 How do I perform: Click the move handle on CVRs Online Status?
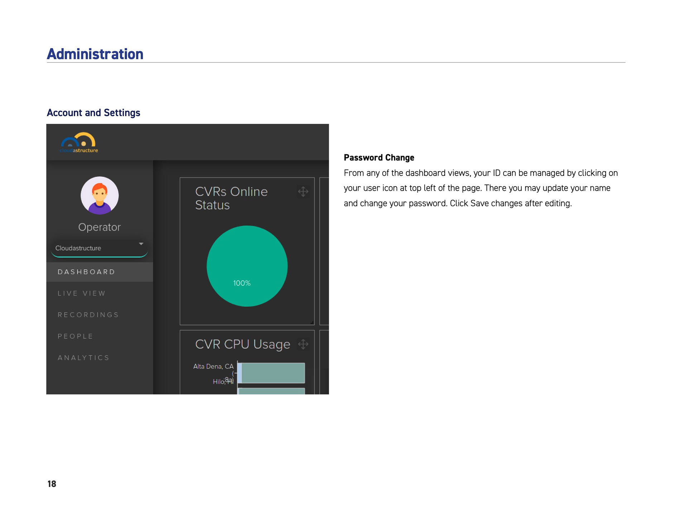tap(303, 191)
